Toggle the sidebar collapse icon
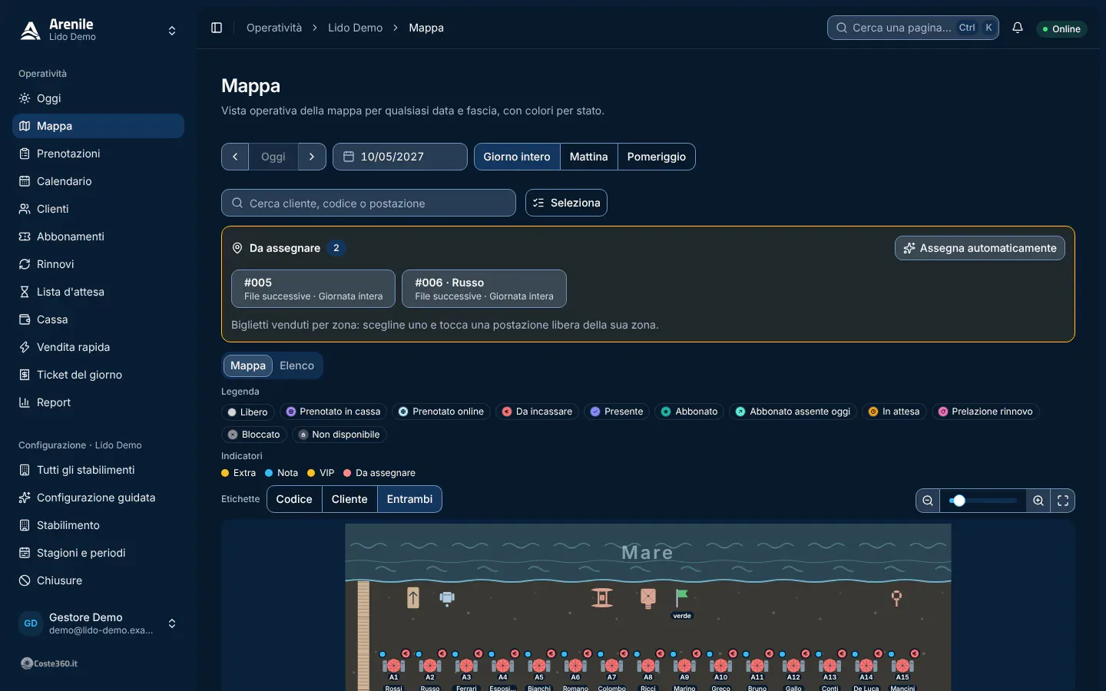The height and width of the screenshot is (691, 1106). (217, 28)
